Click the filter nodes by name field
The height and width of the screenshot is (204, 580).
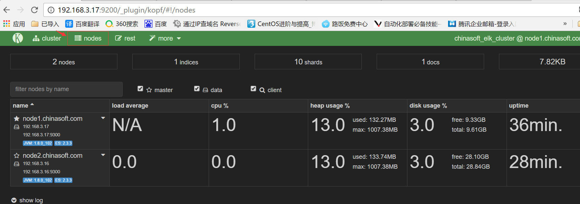coord(66,89)
